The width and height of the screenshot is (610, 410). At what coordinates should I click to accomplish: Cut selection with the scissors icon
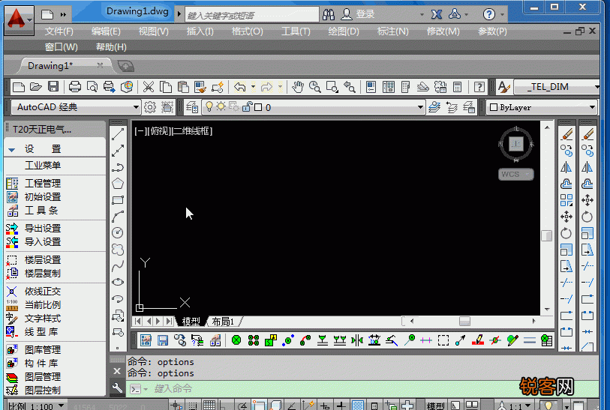coord(149,87)
